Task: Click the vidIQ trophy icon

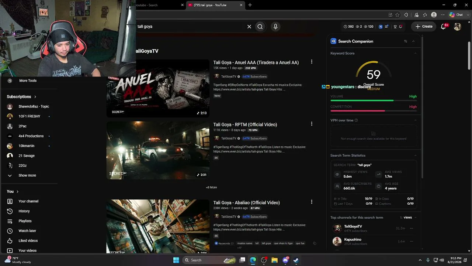Action: click(395, 27)
